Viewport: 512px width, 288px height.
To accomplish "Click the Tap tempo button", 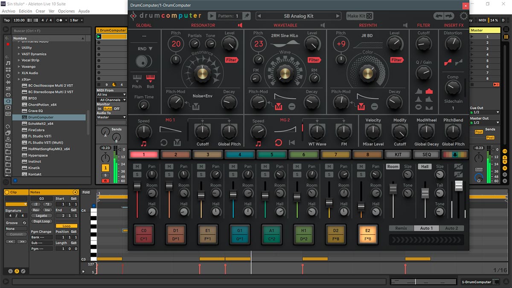I will 7,20.
